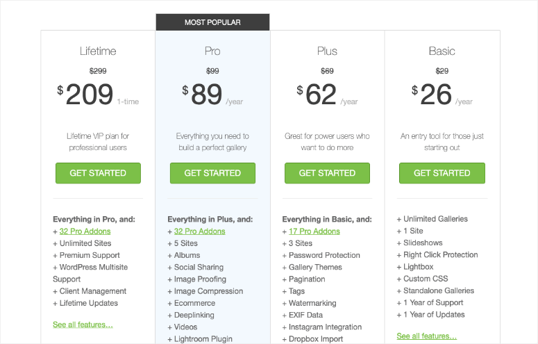Click the $89 per year price
The height and width of the screenshot is (344, 538).
[x=212, y=95]
